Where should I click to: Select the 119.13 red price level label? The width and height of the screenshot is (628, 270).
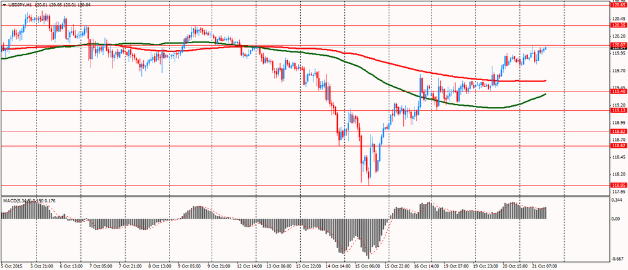click(619, 110)
